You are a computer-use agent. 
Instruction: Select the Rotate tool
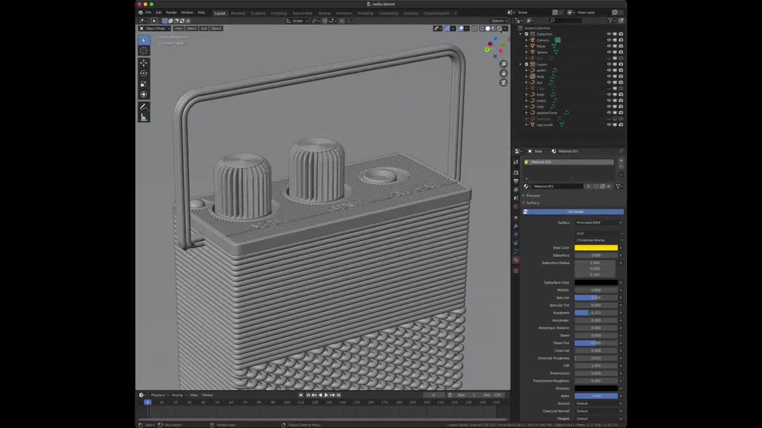pyautogui.click(x=143, y=73)
